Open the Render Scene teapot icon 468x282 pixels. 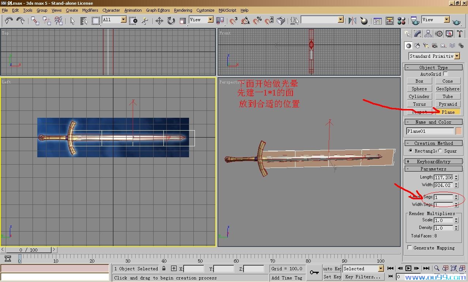tap(415, 21)
